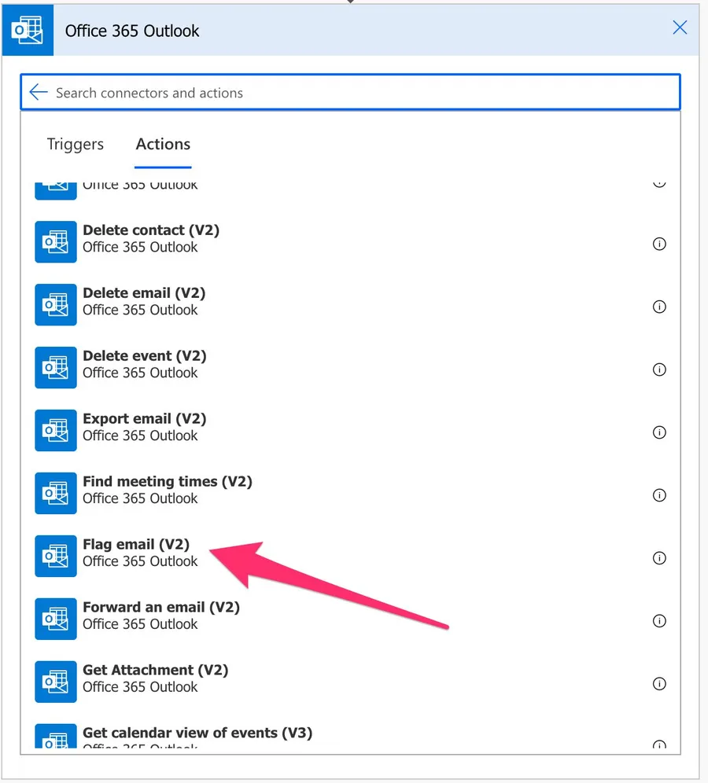
Task: Select the Delete email (V2) action
Action: [144, 293]
